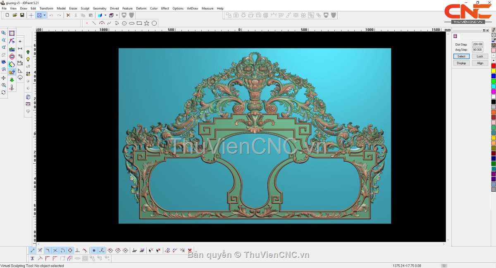Image resolution: width=496 pixels, height=268 pixels.
Task: Choose the ellipse drawing tool
Action: (132, 23)
